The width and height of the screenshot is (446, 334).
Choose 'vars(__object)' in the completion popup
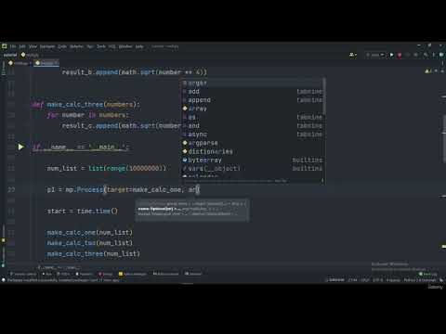click(x=253, y=169)
